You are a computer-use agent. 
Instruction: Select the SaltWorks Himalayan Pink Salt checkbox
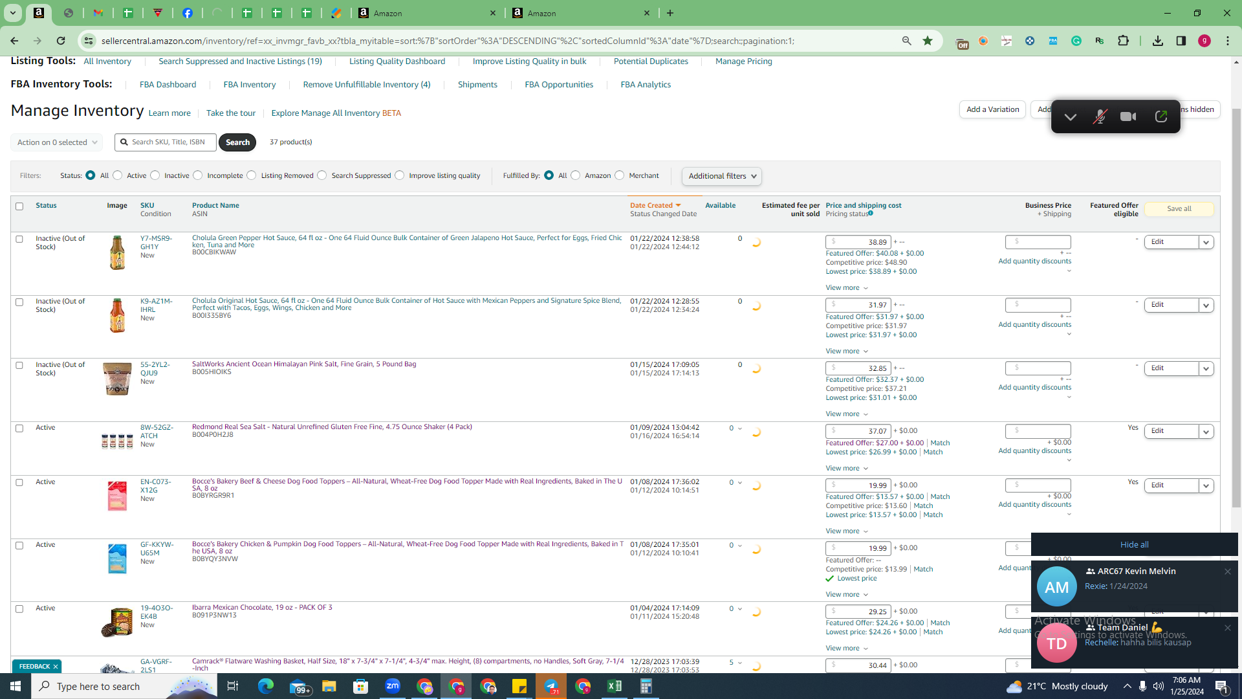click(19, 365)
